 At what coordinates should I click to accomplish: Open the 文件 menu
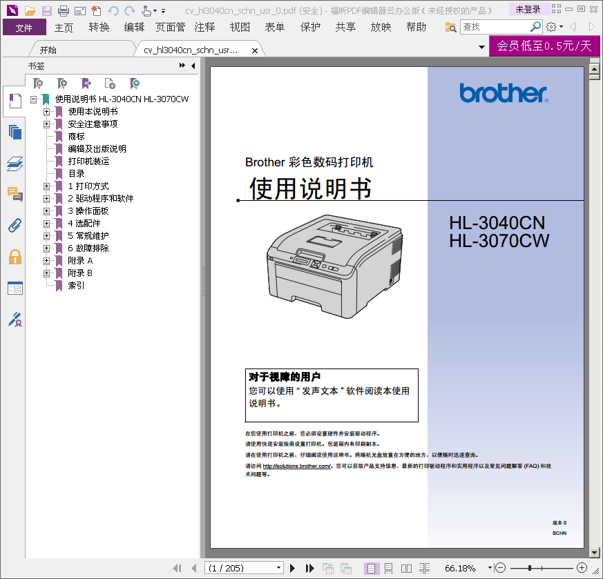tap(24, 28)
